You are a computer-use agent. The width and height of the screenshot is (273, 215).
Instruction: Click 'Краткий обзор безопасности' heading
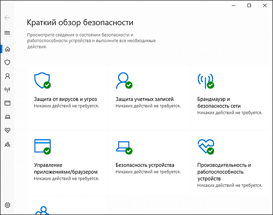80,22
